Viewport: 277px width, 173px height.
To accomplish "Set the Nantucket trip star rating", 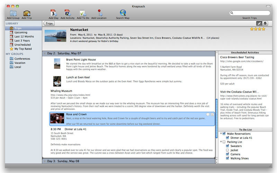I will coord(258,29).
